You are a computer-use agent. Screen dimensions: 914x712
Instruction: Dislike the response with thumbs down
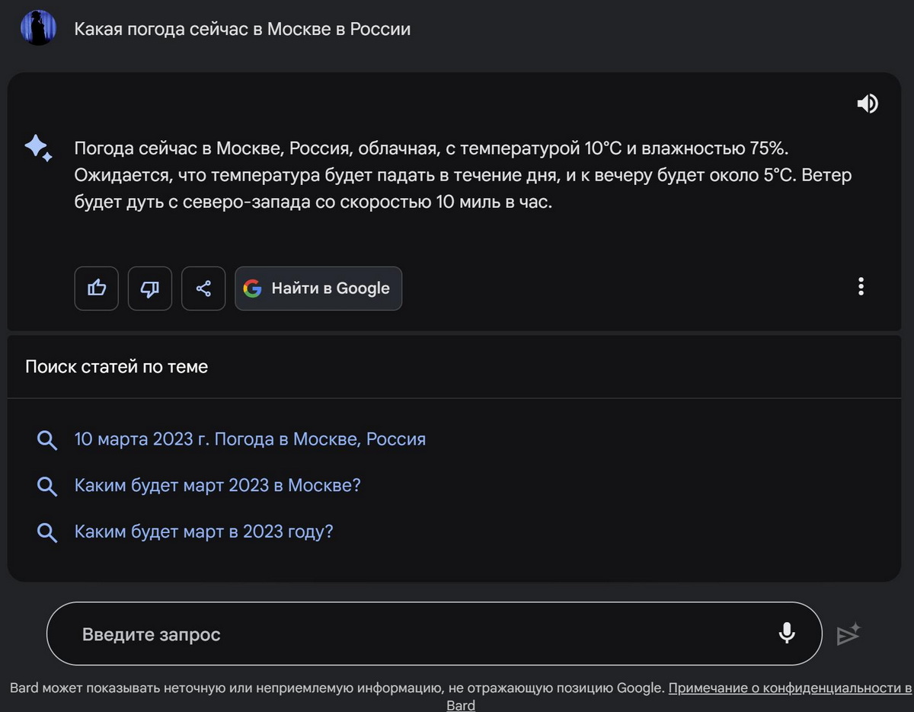150,289
